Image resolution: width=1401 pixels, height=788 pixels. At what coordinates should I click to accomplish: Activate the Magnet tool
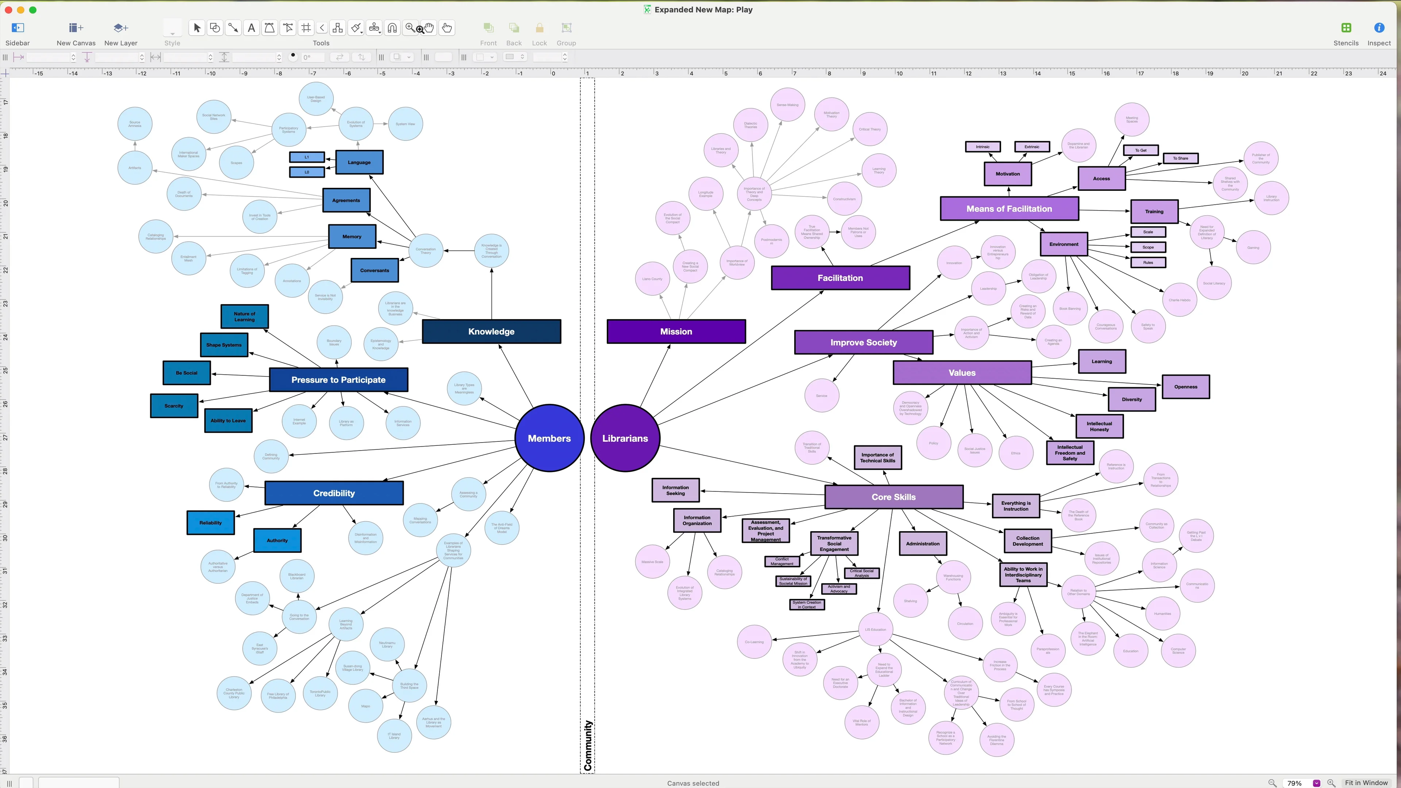[x=392, y=28]
